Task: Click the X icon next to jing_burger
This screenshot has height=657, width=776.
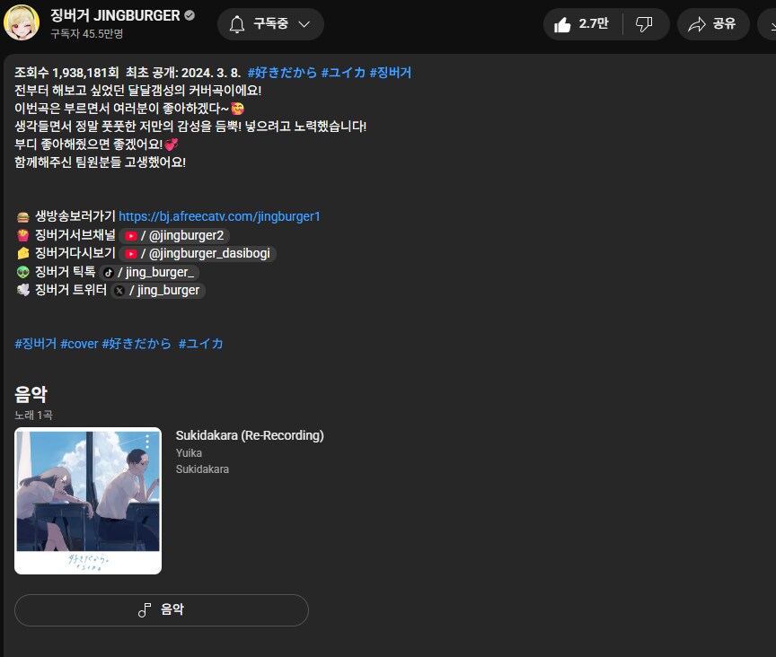Action: pyautogui.click(x=119, y=290)
